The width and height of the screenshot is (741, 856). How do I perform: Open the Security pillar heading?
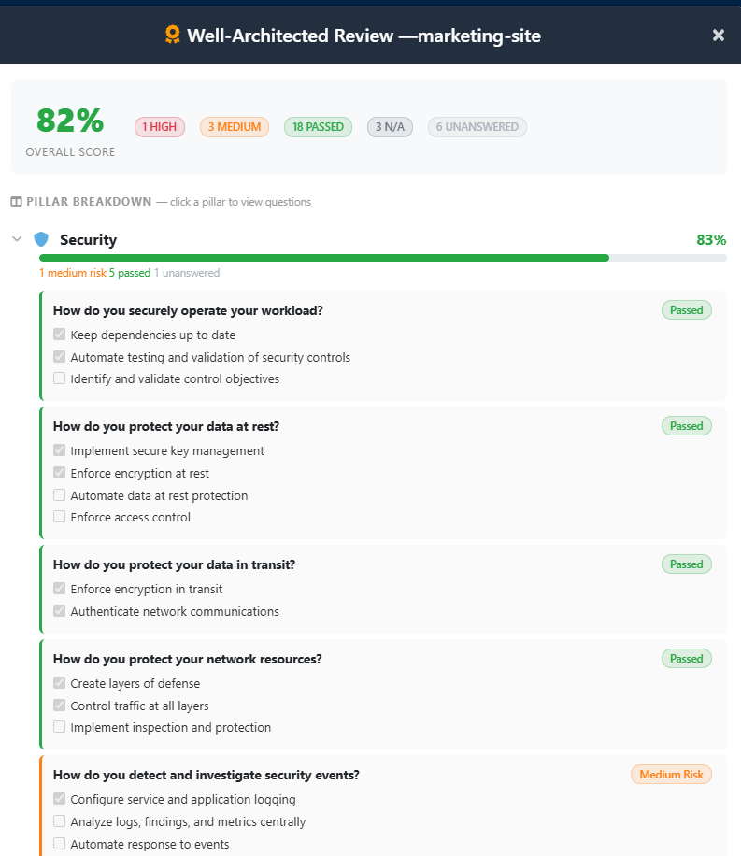88,240
